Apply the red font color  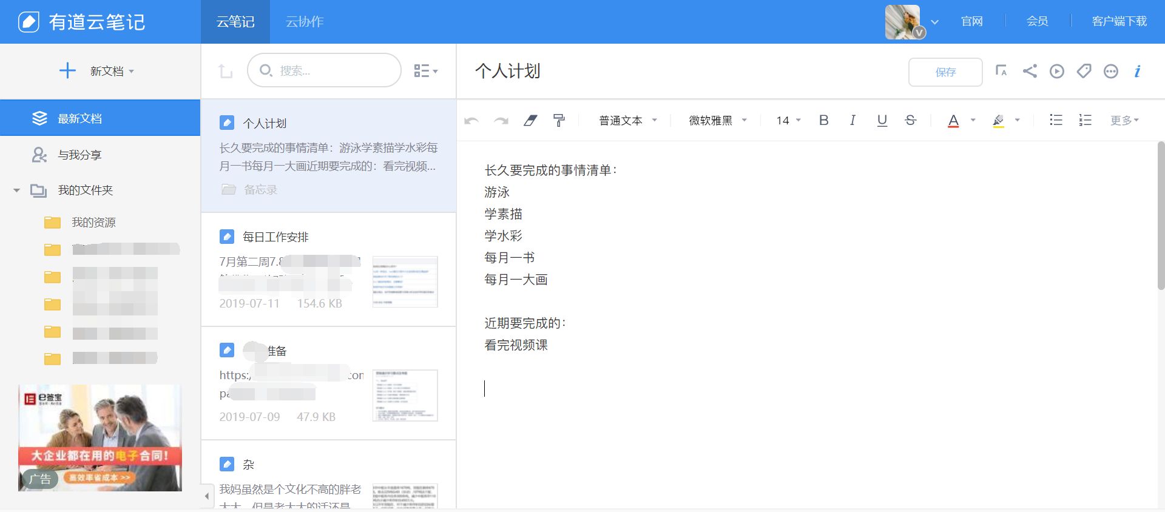[953, 120]
